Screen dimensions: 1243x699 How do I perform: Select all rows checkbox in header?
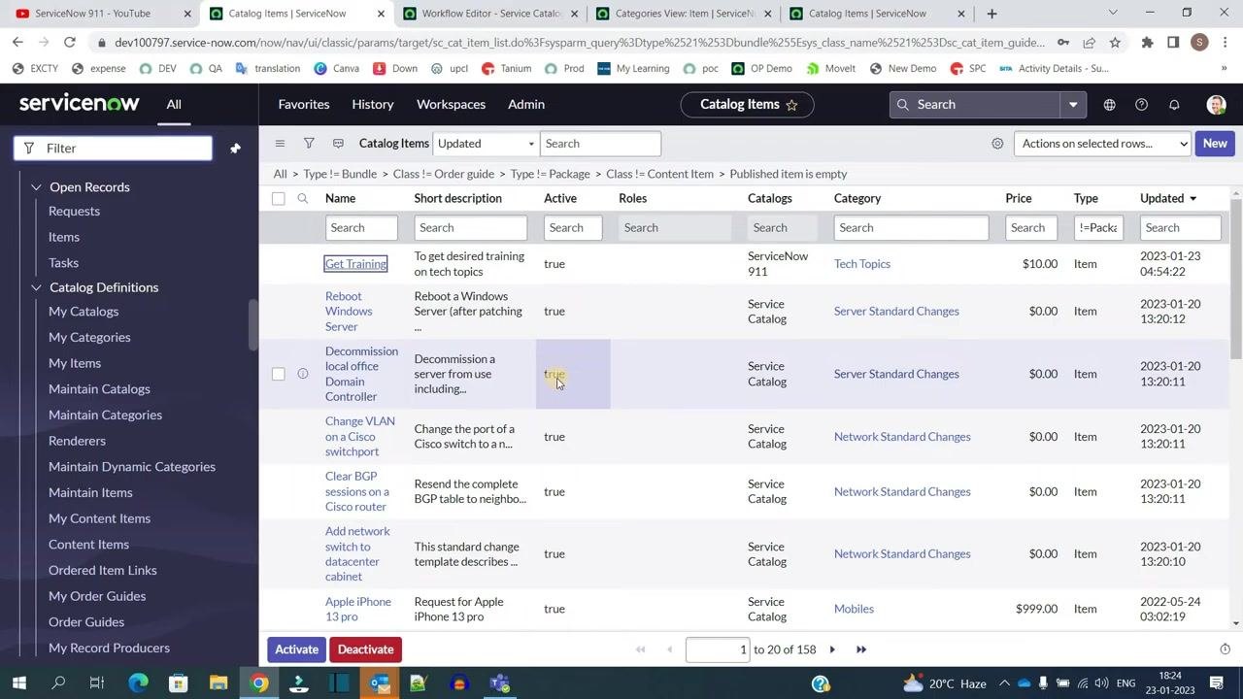coord(279,198)
